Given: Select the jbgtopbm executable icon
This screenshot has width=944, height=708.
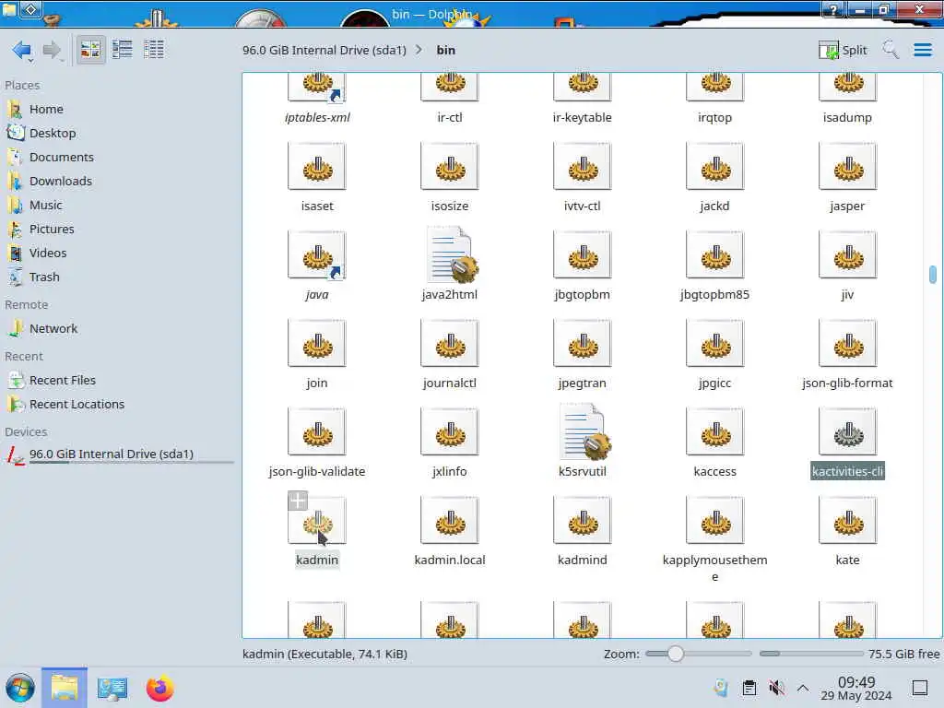Looking at the screenshot, I should pyautogui.click(x=583, y=255).
